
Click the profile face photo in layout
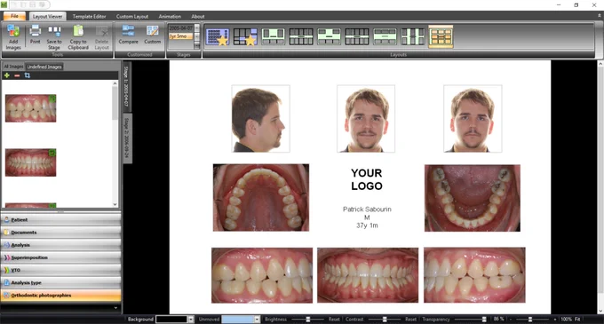click(x=261, y=119)
